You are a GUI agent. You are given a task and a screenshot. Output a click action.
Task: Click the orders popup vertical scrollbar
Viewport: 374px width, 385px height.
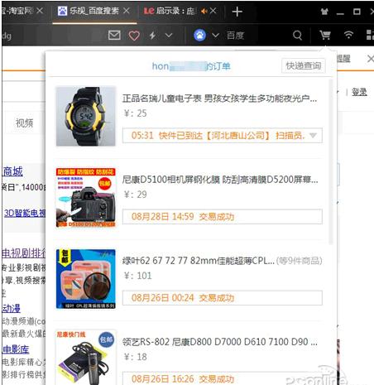pos(331,161)
